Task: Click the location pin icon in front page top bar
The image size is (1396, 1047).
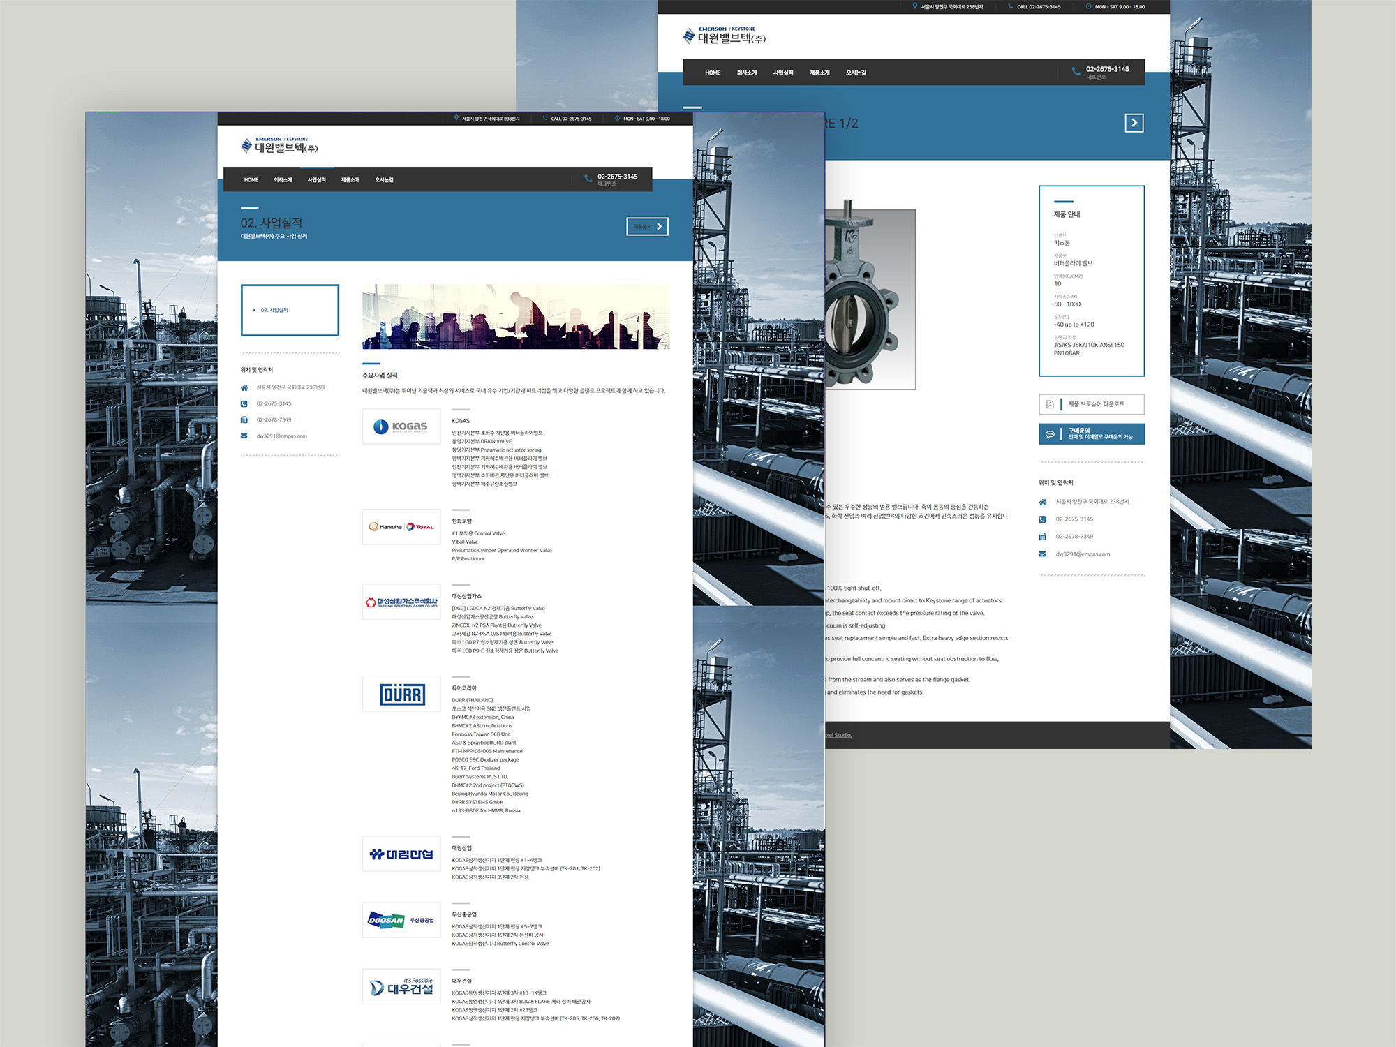Action: tap(456, 118)
